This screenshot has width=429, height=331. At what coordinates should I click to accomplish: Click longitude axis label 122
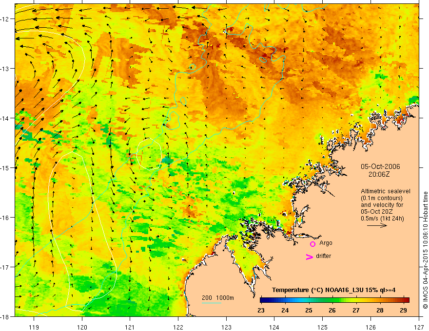pyautogui.click(x=178, y=327)
